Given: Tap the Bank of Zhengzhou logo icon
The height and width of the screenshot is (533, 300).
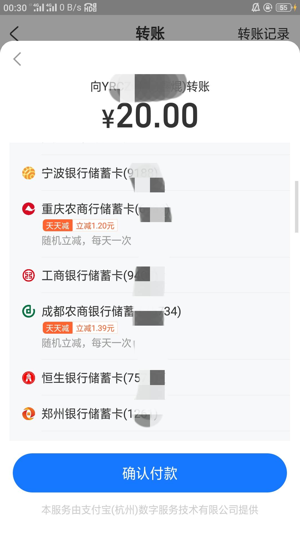Looking at the screenshot, I should [29, 414].
